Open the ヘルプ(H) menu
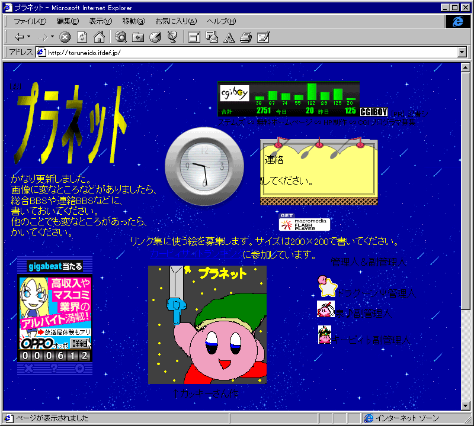Viewport: 474px width, 426px height. (x=221, y=21)
